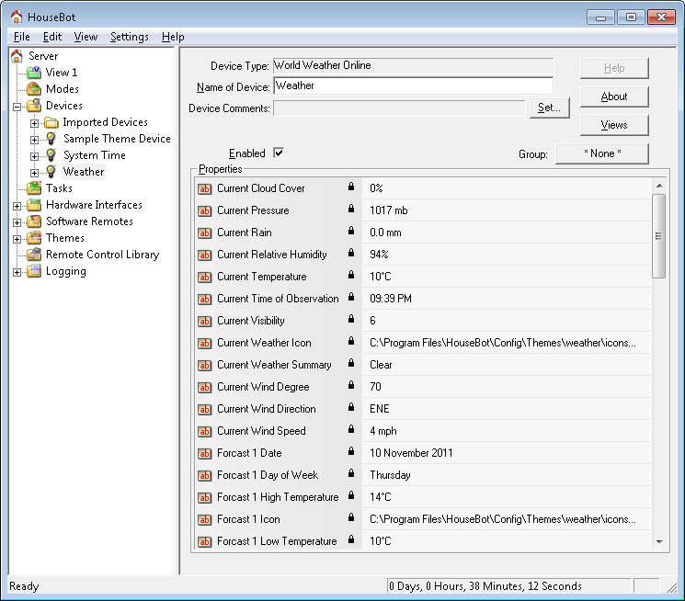
Task: Click the lock icon on Current Wind Speed
Action: [x=351, y=429]
